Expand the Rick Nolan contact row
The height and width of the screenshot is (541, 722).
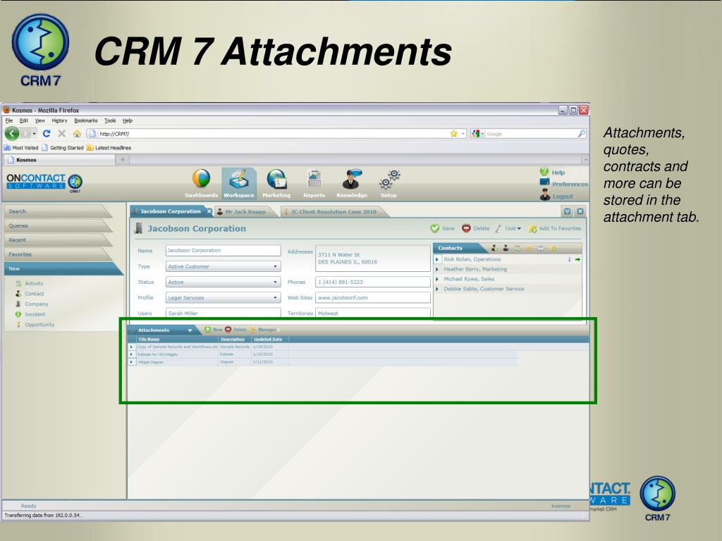(437, 259)
